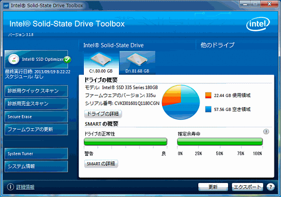
Task: Start 診断用完全スキャン
Action: [36, 104]
